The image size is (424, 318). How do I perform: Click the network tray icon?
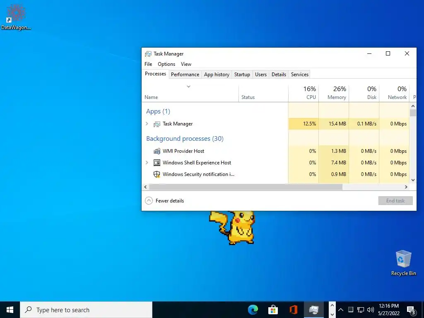(x=361, y=310)
